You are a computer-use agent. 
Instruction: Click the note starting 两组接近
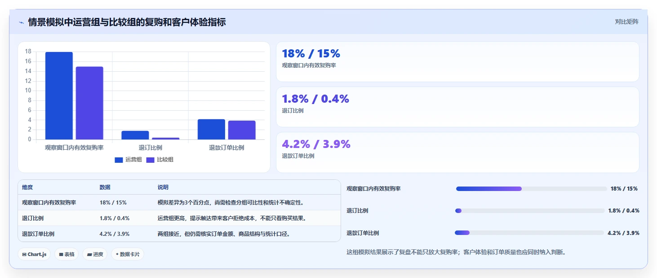(224, 234)
